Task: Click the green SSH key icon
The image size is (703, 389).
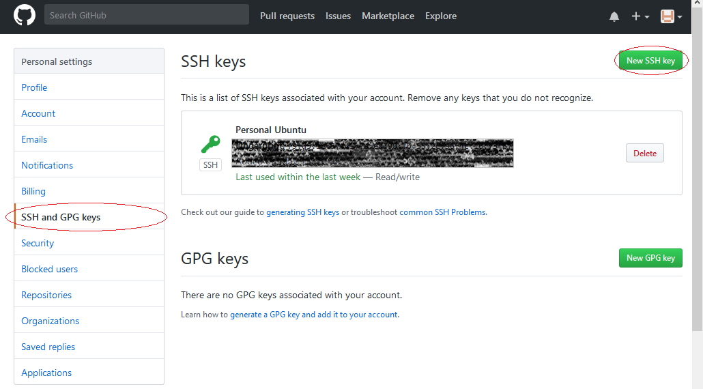Action: (210, 145)
